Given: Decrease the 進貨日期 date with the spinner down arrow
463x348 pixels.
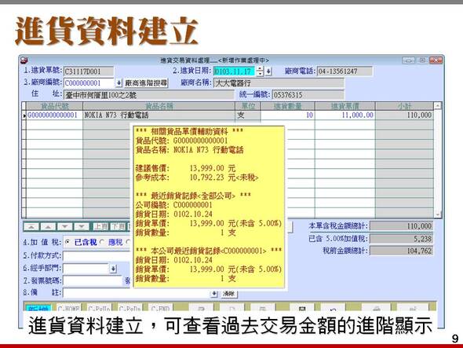Looking at the screenshot, I should tap(260, 74).
